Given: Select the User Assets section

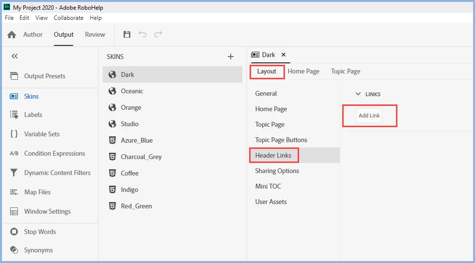Looking at the screenshot, I should point(271,202).
